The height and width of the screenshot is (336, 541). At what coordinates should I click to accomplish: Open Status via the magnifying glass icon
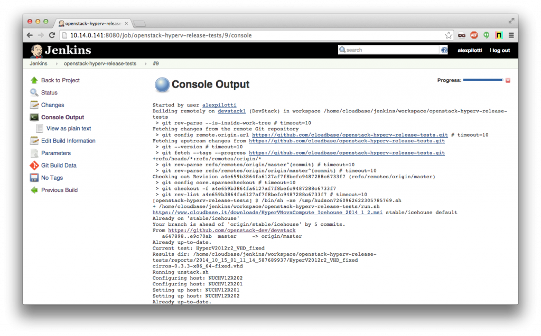pyautogui.click(x=35, y=92)
